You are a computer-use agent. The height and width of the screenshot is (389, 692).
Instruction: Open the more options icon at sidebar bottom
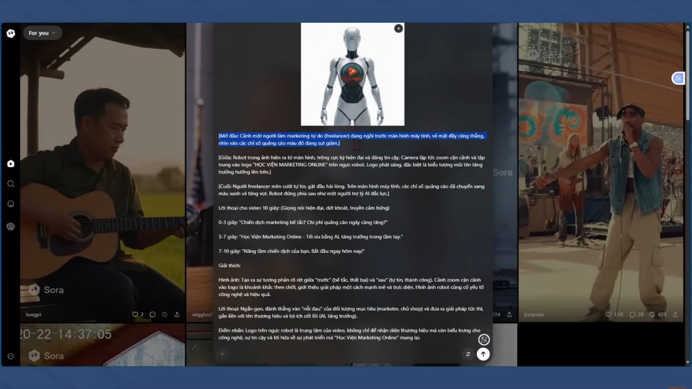(x=10, y=356)
